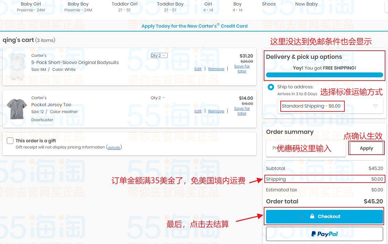The width and height of the screenshot is (388, 244).
Task: Open Qty dropdown for Original Bodysuits
Action: click(x=159, y=55)
